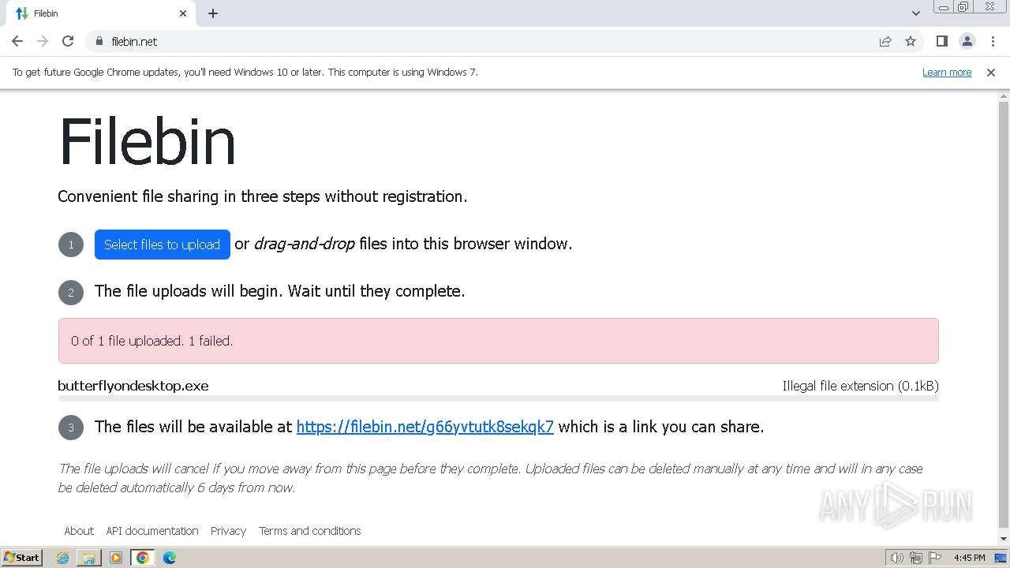Click the butterflyondesktop.exe file name
The height and width of the screenshot is (568, 1010).
click(133, 386)
